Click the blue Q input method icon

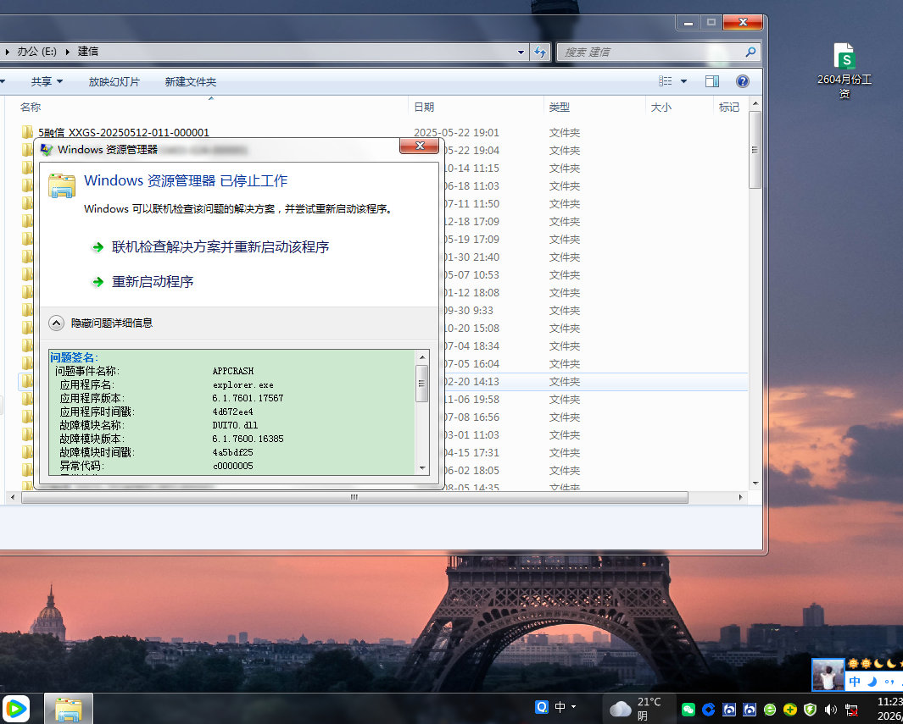pos(541,707)
